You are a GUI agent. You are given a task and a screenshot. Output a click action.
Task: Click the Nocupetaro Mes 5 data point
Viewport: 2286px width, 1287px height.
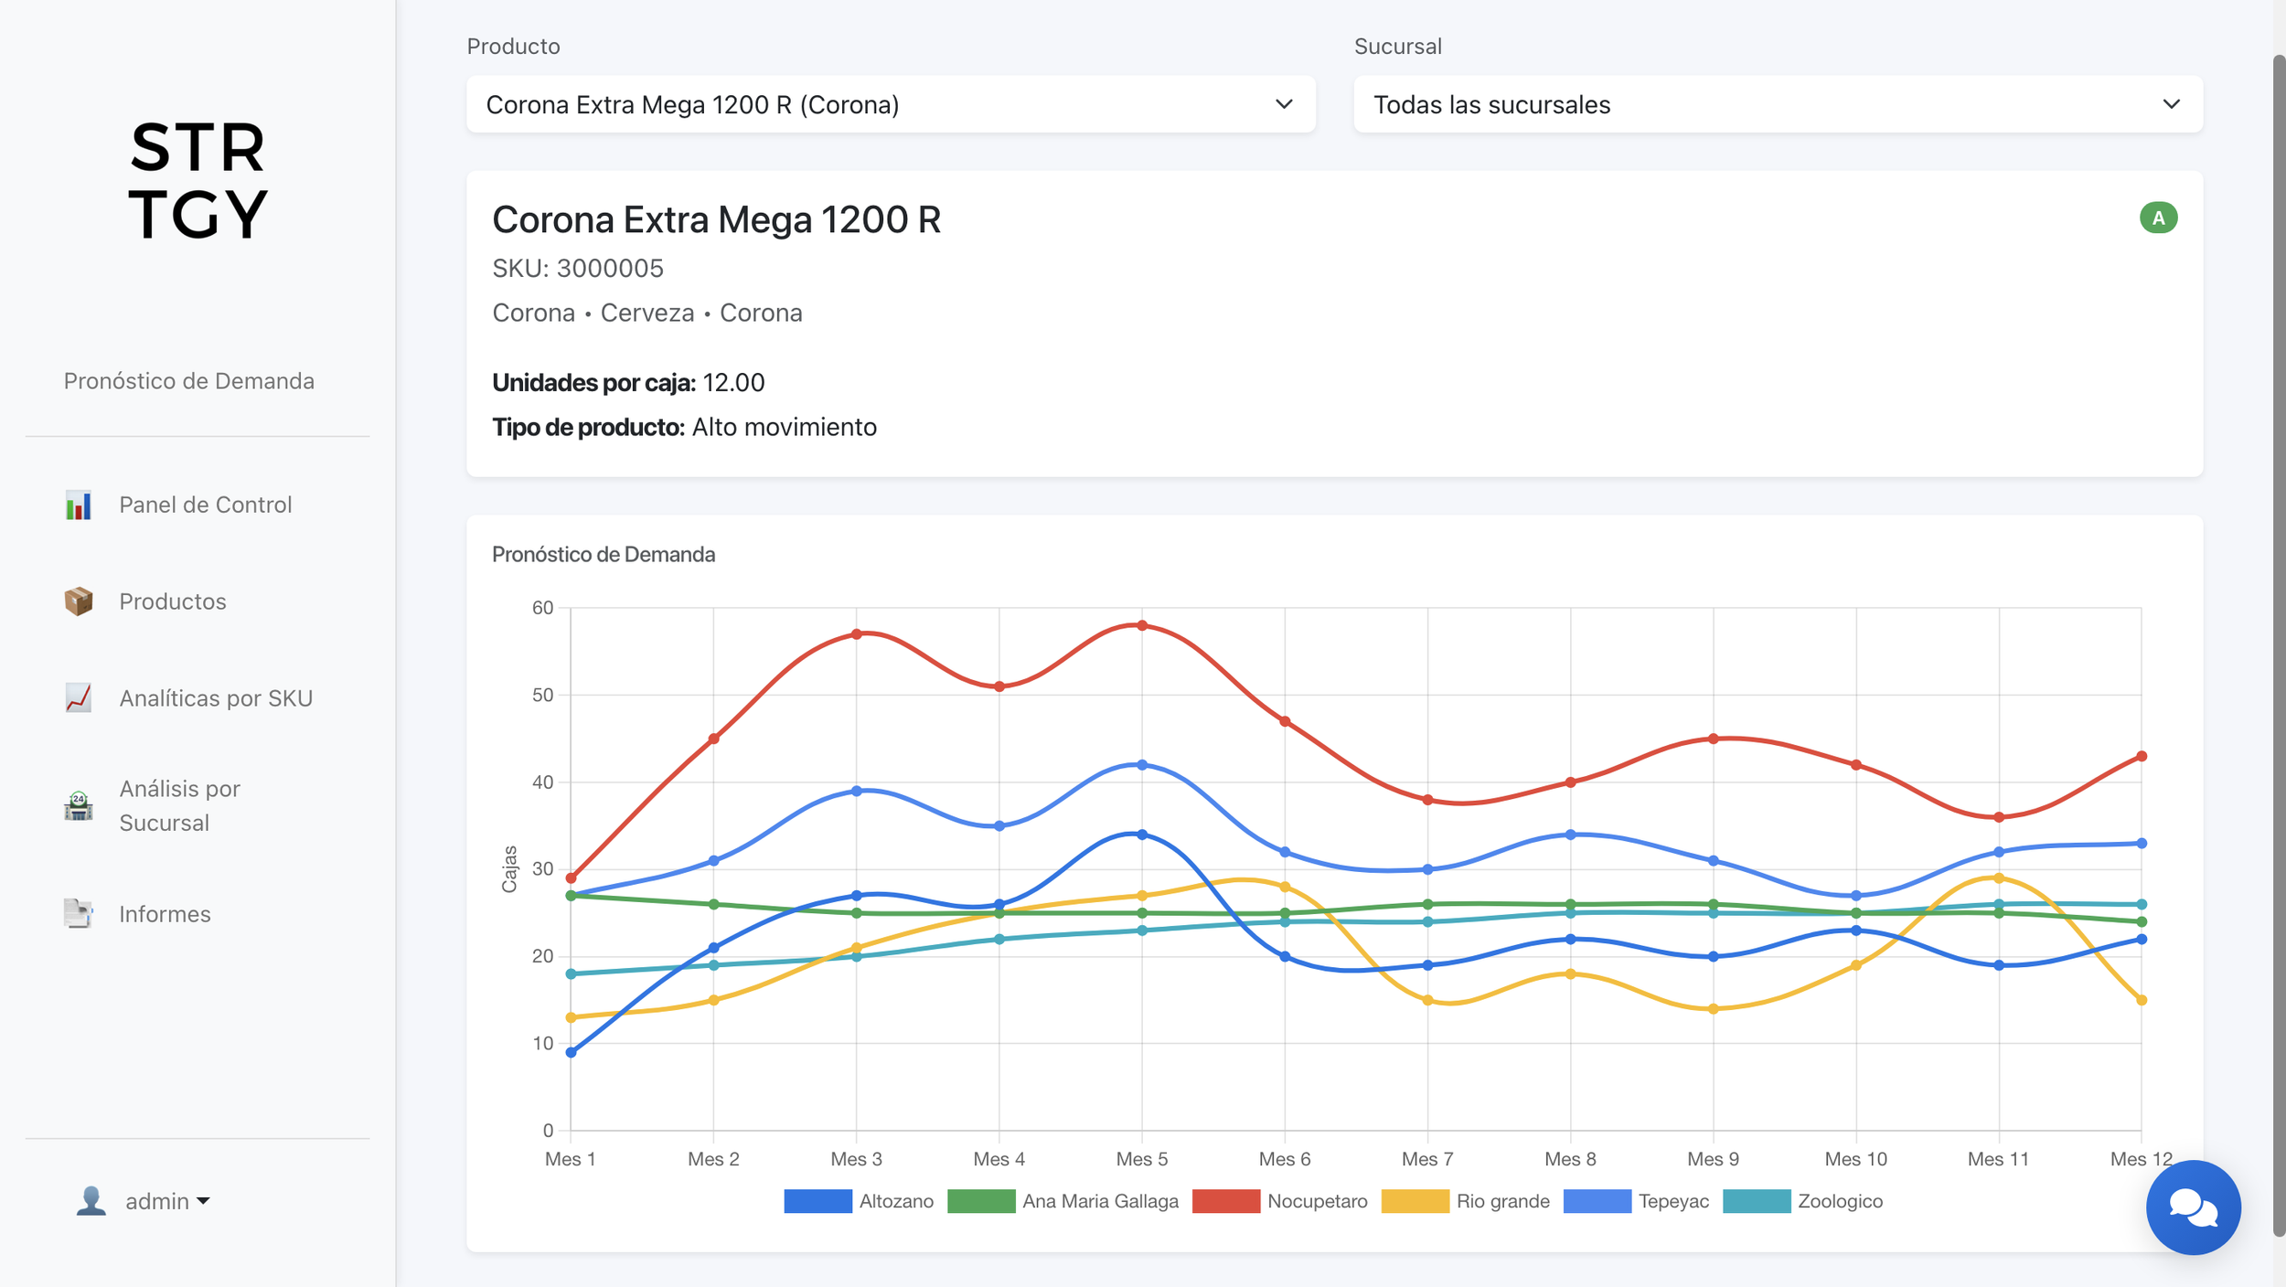click(1142, 626)
